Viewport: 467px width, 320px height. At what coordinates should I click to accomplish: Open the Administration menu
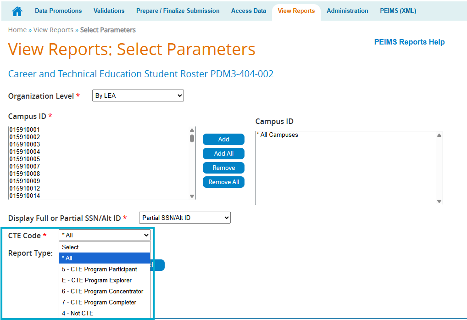pos(347,11)
